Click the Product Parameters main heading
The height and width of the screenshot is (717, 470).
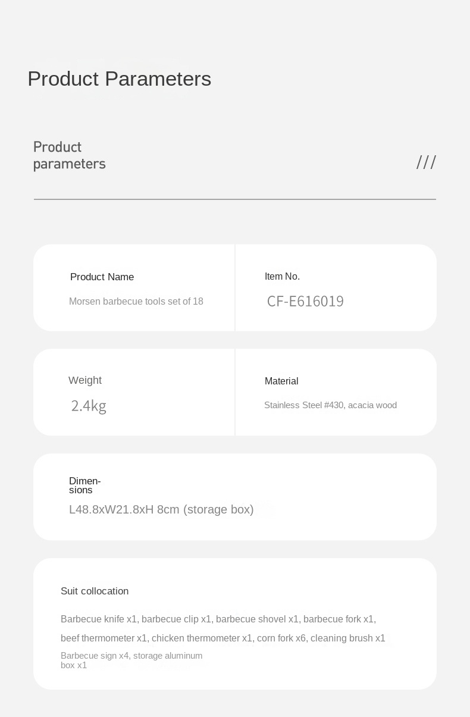[x=119, y=79]
